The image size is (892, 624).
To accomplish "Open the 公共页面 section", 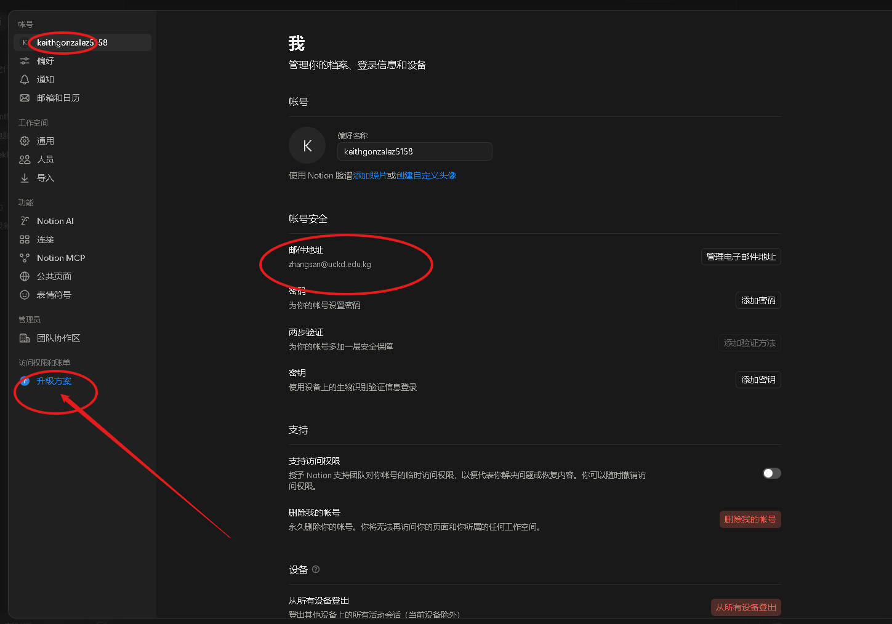I will 82,276.
